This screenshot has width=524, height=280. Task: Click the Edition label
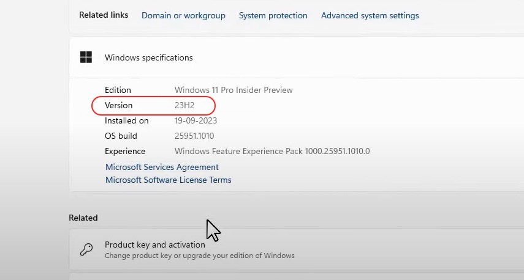point(118,90)
